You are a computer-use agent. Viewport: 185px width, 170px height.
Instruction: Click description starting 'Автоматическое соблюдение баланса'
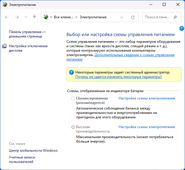pyautogui.click(x=117, y=113)
